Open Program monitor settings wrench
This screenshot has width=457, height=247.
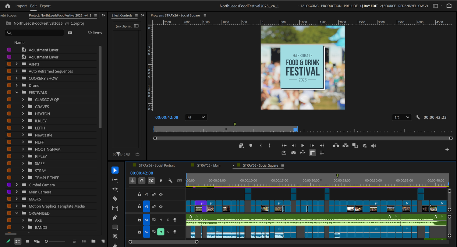tap(418, 117)
